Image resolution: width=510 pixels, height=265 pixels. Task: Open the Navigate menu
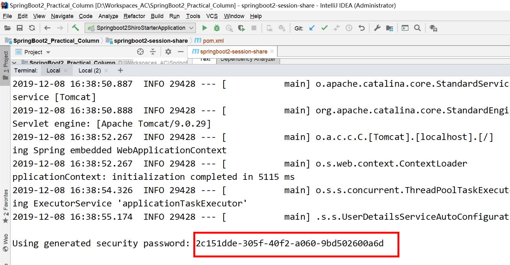point(62,16)
